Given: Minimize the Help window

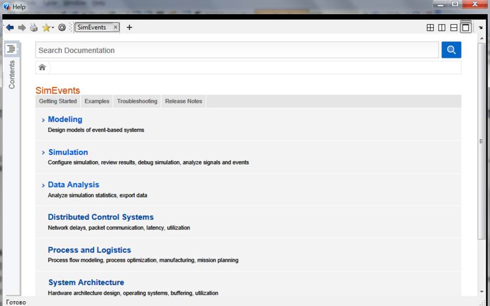Looking at the screenshot, I should pos(441,4).
